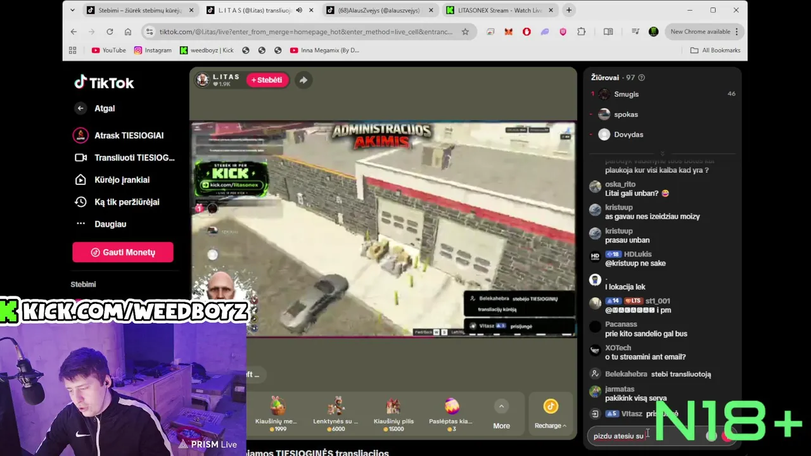The image size is (811, 456).
Task: Open Ką tik peržiūrėjai in sidebar
Action: tap(117, 202)
